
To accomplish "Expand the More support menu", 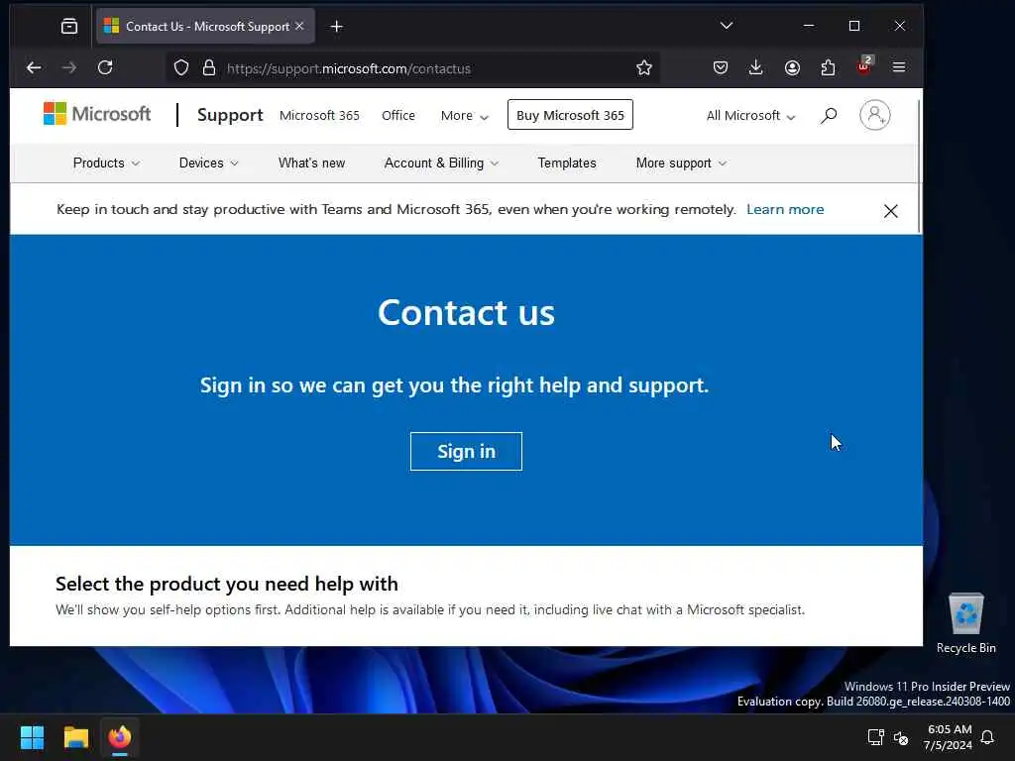I will point(681,163).
